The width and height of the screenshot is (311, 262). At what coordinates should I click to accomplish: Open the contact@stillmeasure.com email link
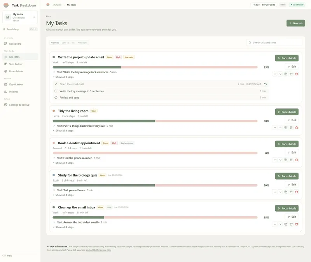click(x=98, y=250)
